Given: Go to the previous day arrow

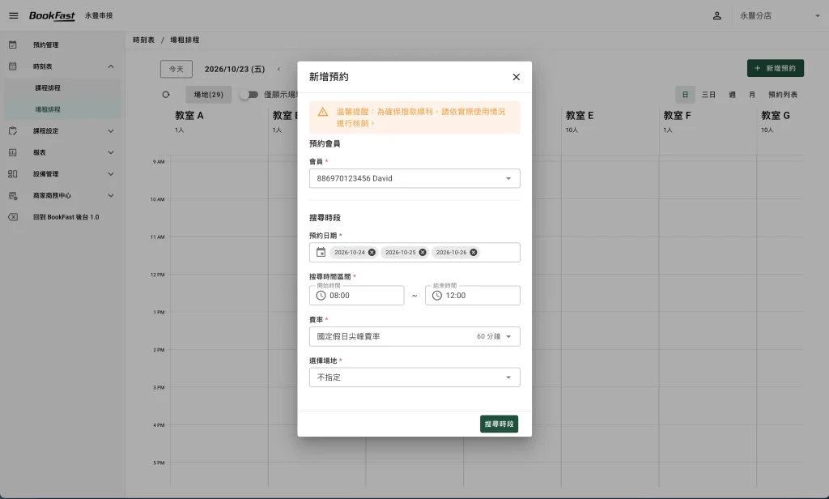Looking at the screenshot, I should coord(278,70).
